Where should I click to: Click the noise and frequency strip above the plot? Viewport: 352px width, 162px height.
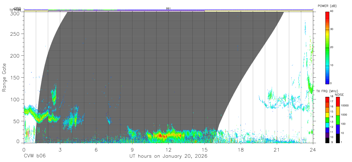(x=168, y=10)
